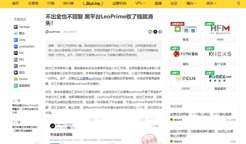The image size is (246, 144).
Task: Open the Octa broker icon
Action: tap(16, 40)
